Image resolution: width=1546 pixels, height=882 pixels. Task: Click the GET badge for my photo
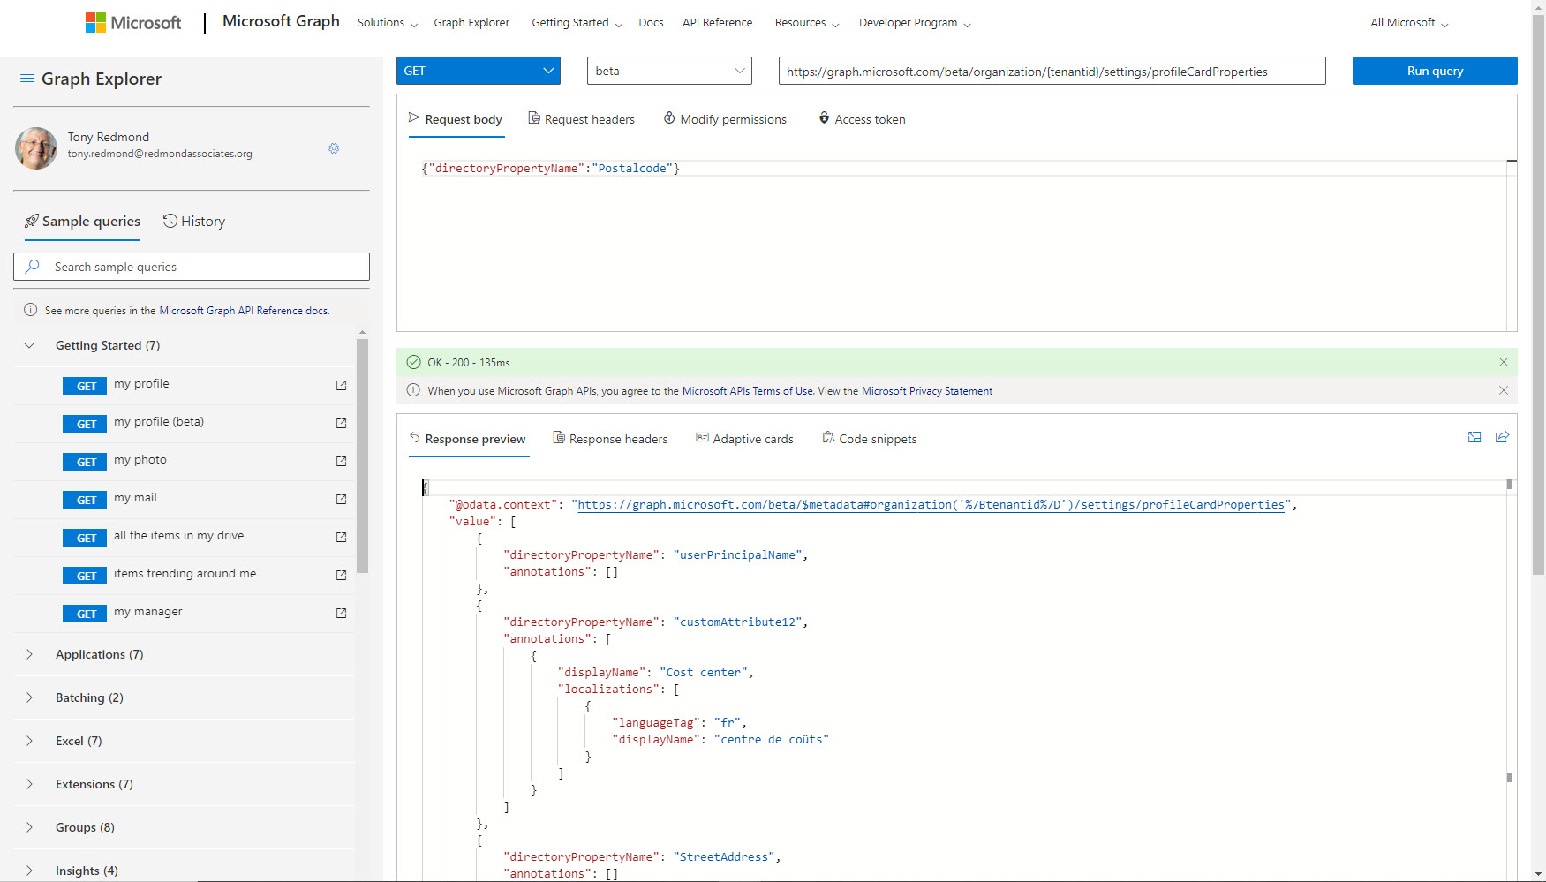85,462
